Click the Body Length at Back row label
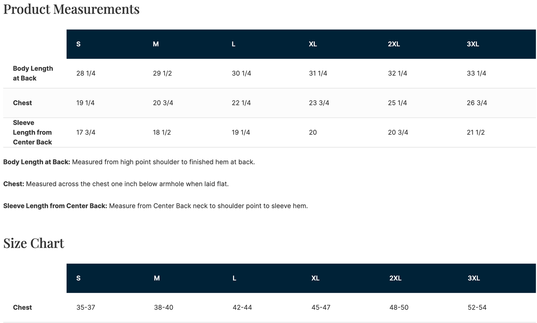 [33, 73]
